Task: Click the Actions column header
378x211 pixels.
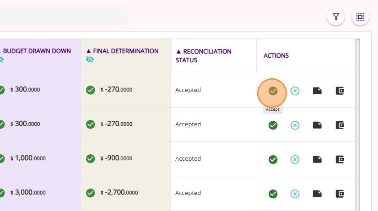Action: (x=276, y=55)
